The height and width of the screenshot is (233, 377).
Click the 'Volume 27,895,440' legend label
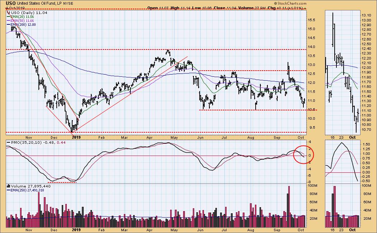pos(31,186)
